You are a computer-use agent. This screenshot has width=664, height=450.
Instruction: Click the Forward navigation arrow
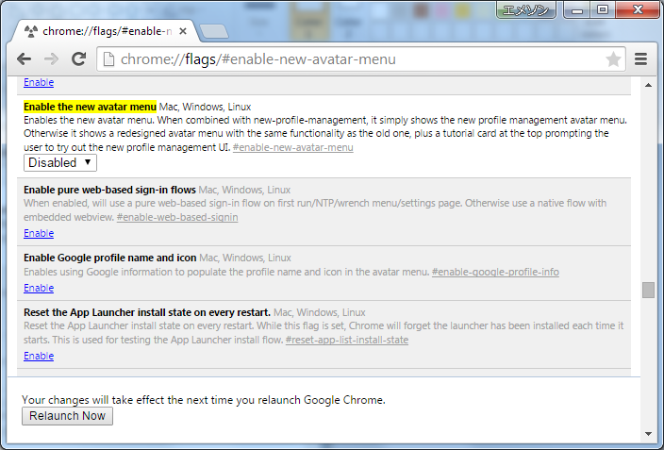(52, 59)
